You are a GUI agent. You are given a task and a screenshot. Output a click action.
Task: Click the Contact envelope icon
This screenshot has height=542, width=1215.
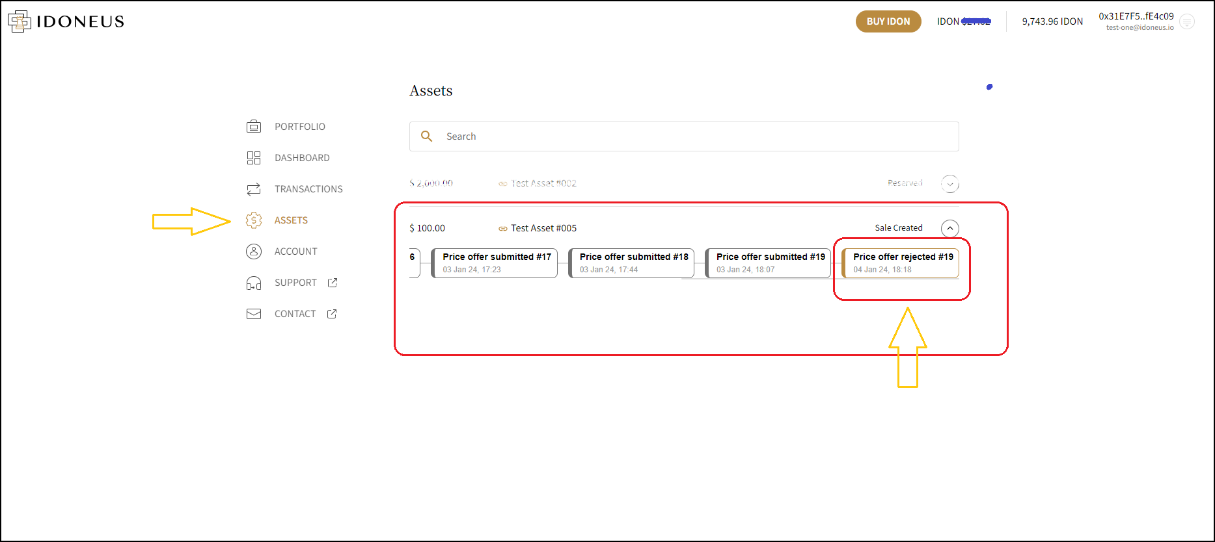(254, 314)
